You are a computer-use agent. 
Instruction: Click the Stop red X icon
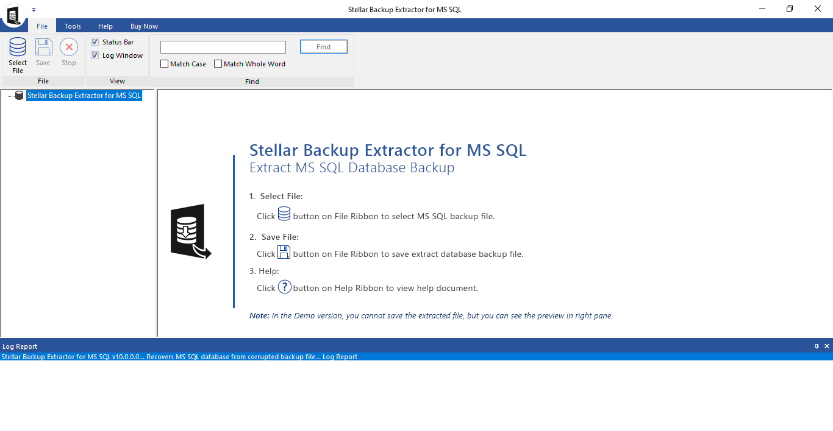coord(69,47)
